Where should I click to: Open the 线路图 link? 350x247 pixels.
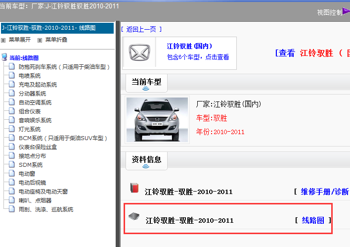point(313,220)
